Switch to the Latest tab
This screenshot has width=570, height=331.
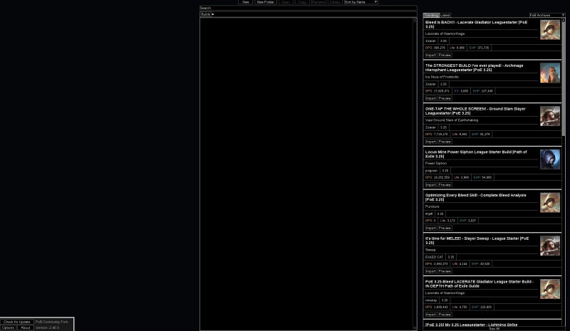445,15
